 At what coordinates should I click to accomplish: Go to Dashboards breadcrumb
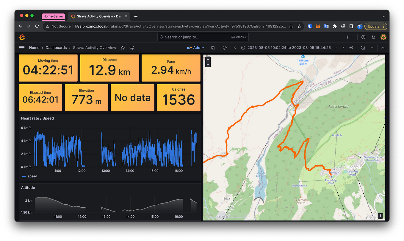56,48
